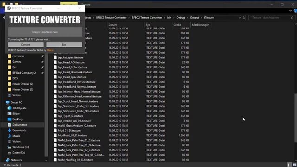Click file icon of Jap_Head_AO.itexture
Image resolution: width=297 pixels, height=167 pixels.
click(55, 62)
